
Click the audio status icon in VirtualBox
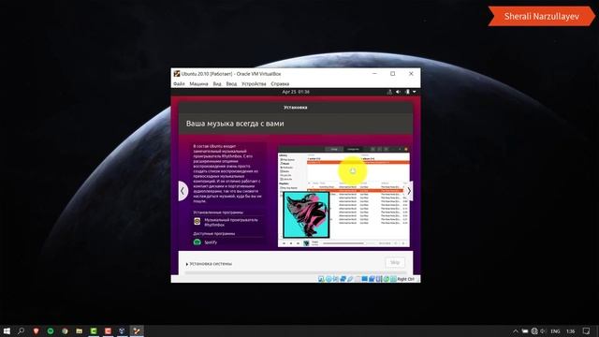(335, 279)
